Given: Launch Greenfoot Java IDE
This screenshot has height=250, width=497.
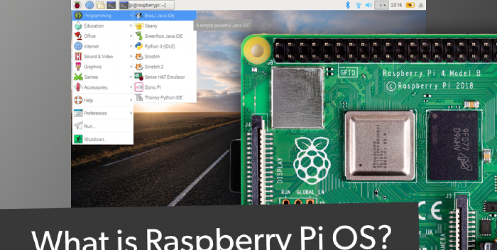Looking at the screenshot, I should pos(165,36).
